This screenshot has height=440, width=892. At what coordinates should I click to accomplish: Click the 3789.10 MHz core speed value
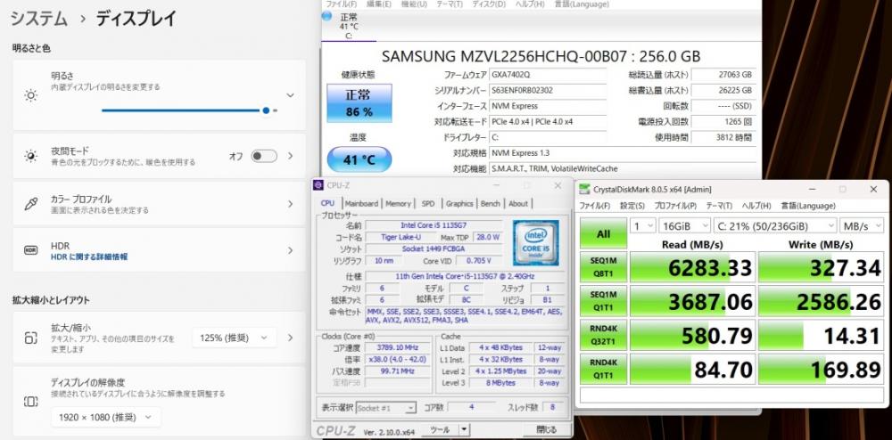click(x=396, y=347)
